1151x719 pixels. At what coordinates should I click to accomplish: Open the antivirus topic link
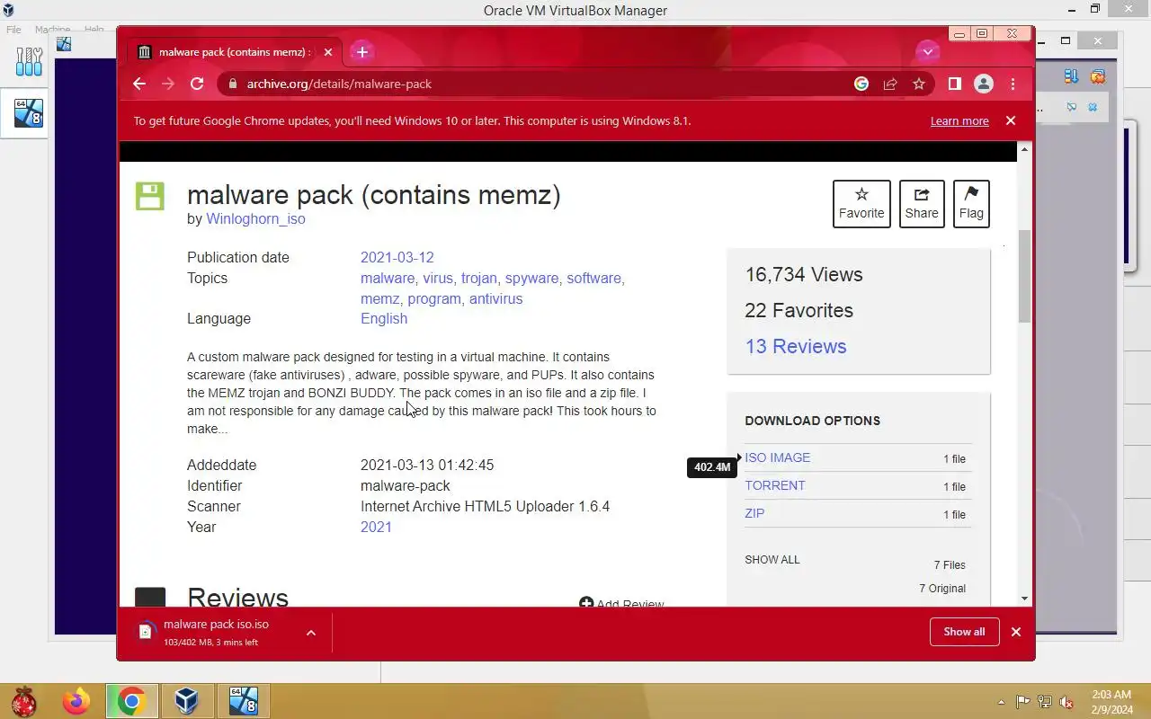[495, 299]
